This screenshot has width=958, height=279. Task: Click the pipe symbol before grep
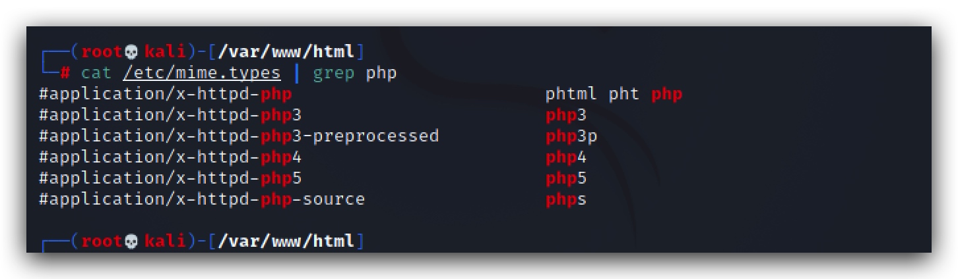297,73
